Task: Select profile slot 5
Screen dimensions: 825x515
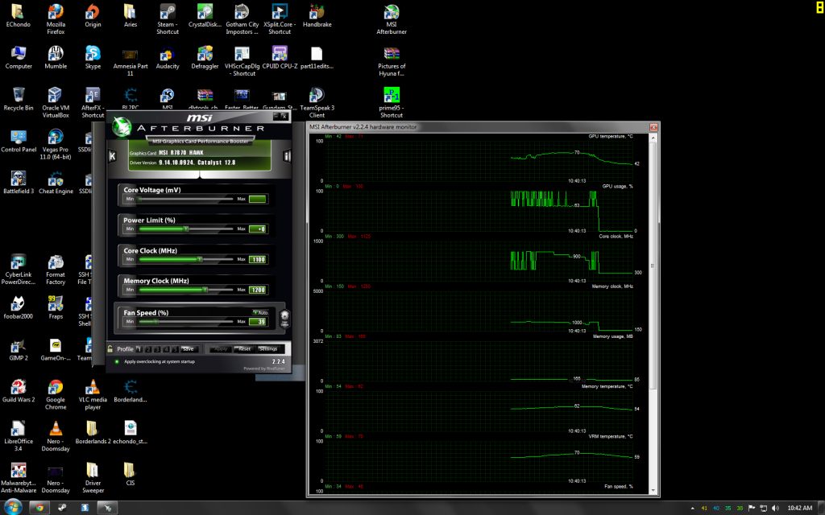Action: click(x=175, y=349)
